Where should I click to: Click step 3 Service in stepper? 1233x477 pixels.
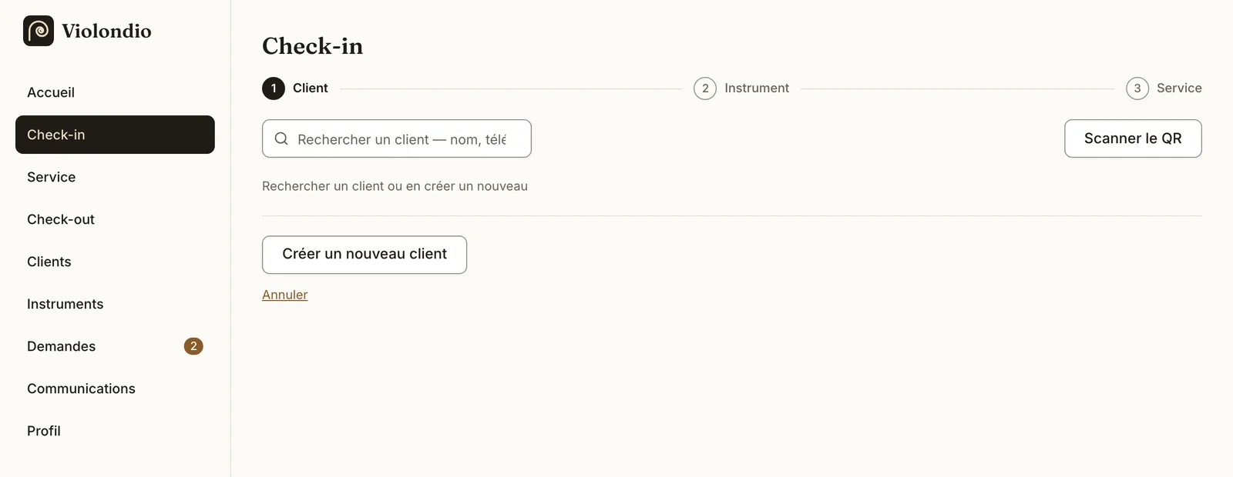(x=1164, y=88)
